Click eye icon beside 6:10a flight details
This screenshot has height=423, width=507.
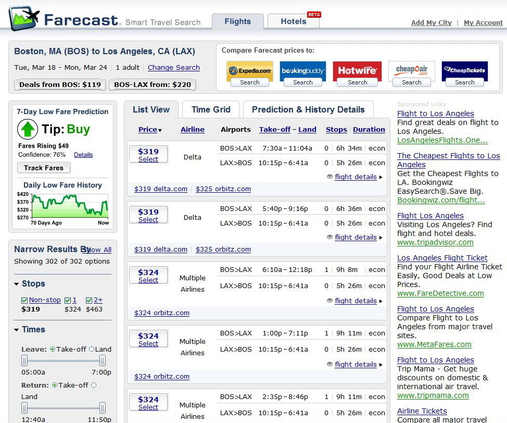click(329, 301)
